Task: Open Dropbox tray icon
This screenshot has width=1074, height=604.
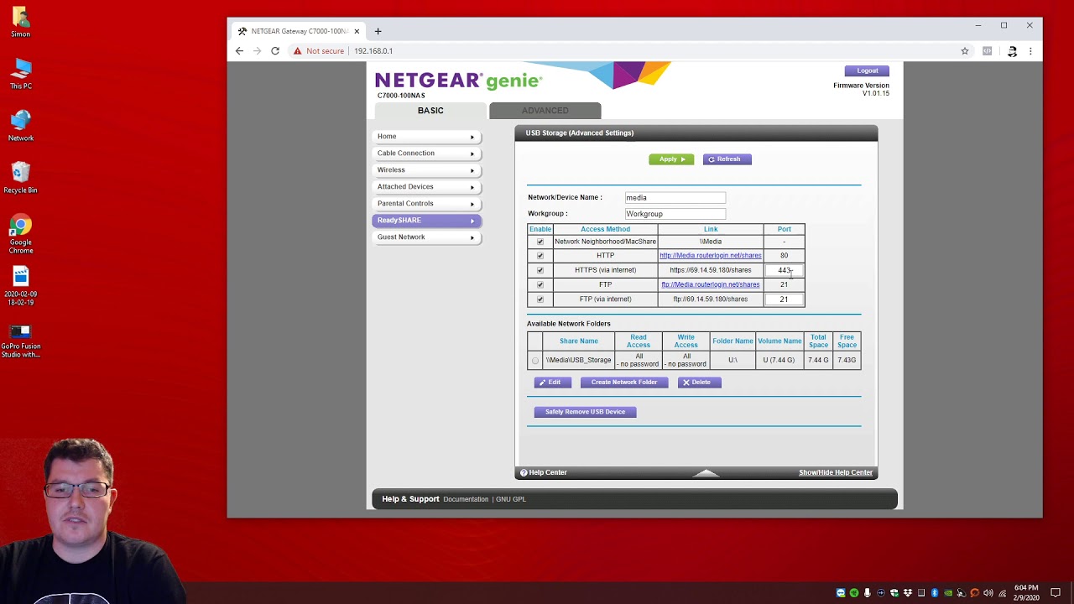Action: coord(908,593)
